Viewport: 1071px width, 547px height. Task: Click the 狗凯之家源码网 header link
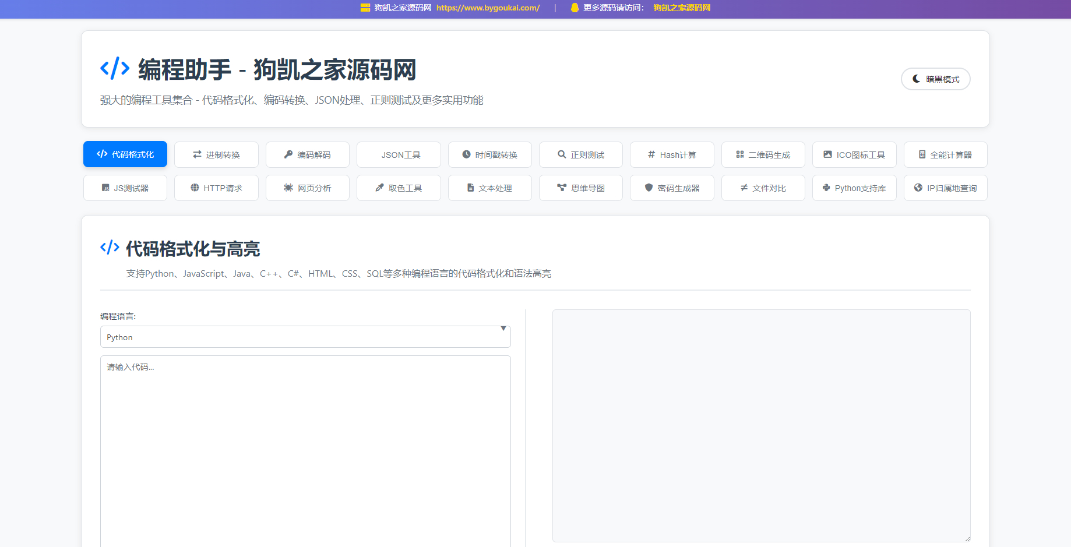tap(682, 8)
